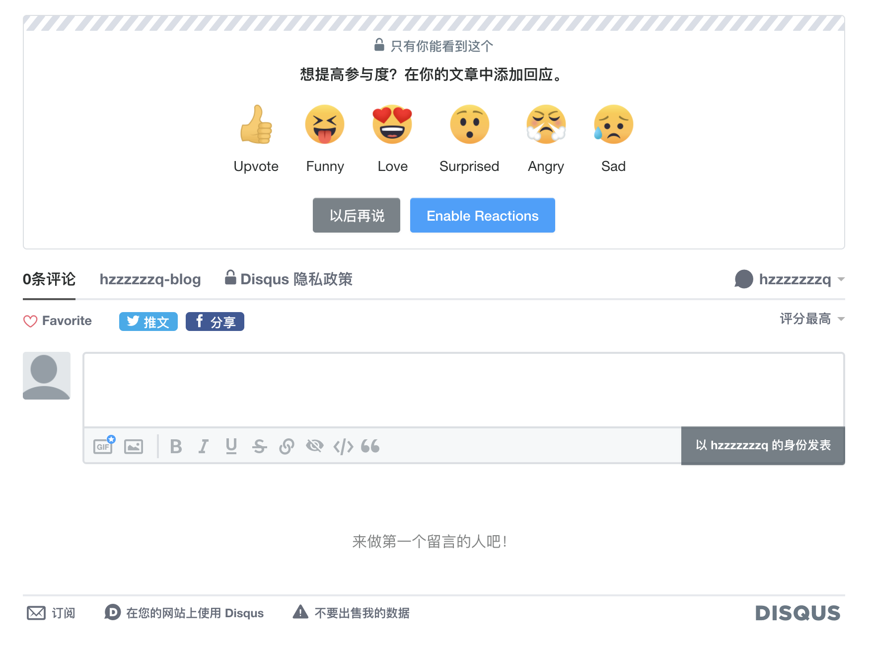Viewport: 869px width, 652px height.
Task: Insert a hyperlink with the link icon
Action: (287, 446)
